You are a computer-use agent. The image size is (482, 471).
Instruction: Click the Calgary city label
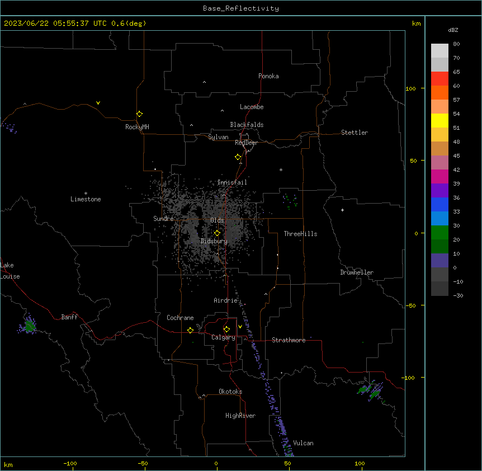click(223, 337)
